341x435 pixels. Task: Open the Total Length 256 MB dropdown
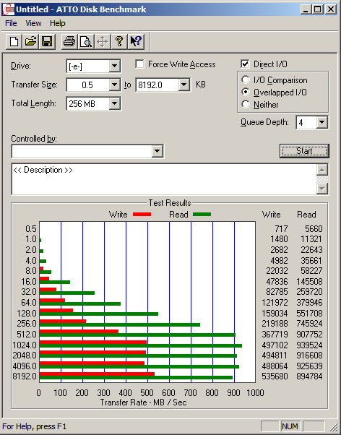pyautogui.click(x=114, y=104)
